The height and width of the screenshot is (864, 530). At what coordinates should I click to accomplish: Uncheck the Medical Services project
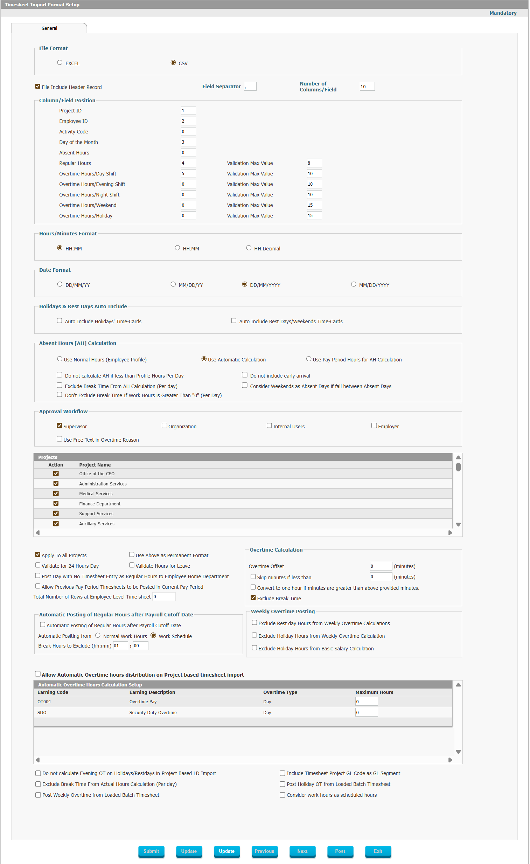(56, 493)
